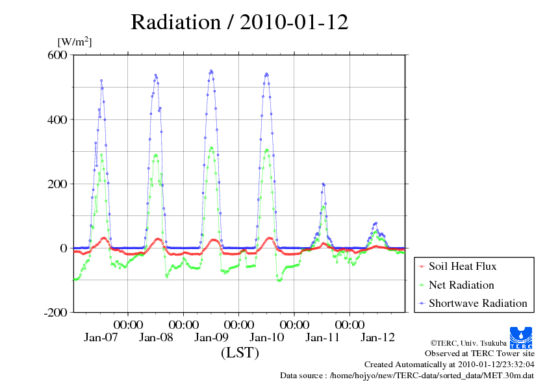
Task: Click the 'Soil Heat Flux' legend label
Action: (x=463, y=266)
